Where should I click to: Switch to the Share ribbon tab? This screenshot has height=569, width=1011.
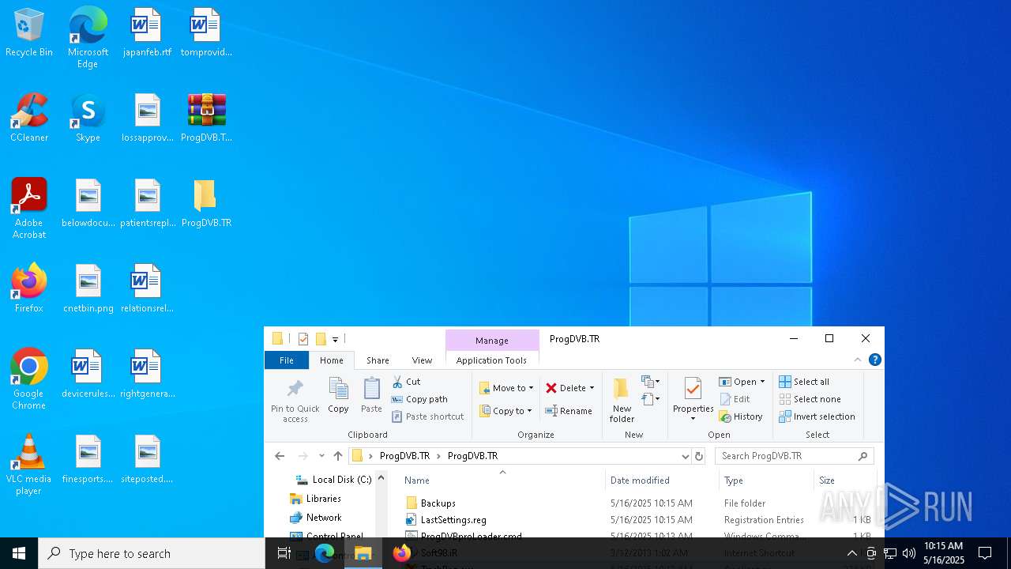pyautogui.click(x=378, y=360)
